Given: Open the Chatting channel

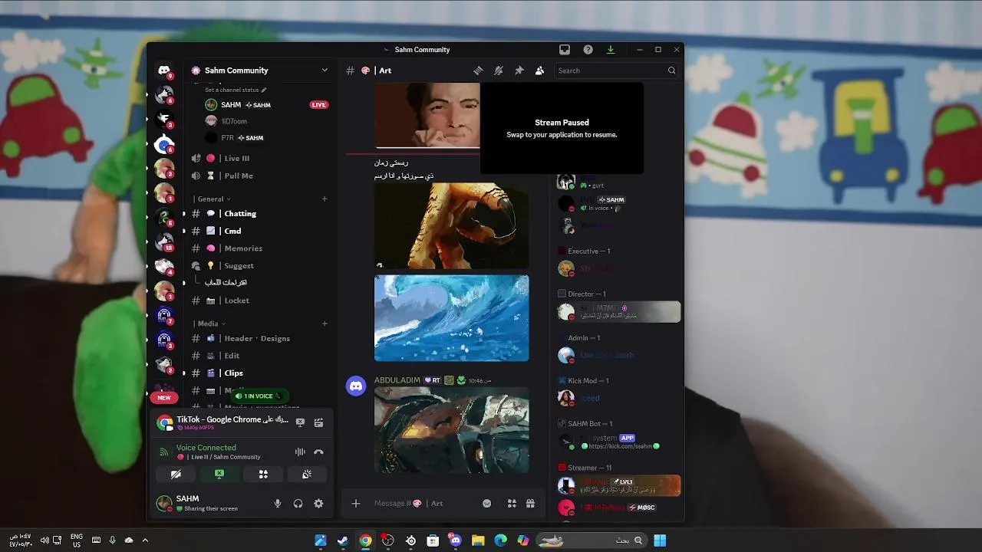Looking at the screenshot, I should (x=260, y=214).
